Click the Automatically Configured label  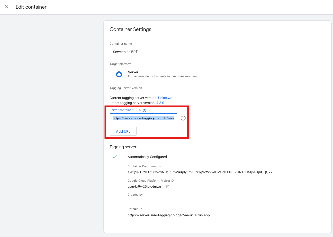[147, 157]
